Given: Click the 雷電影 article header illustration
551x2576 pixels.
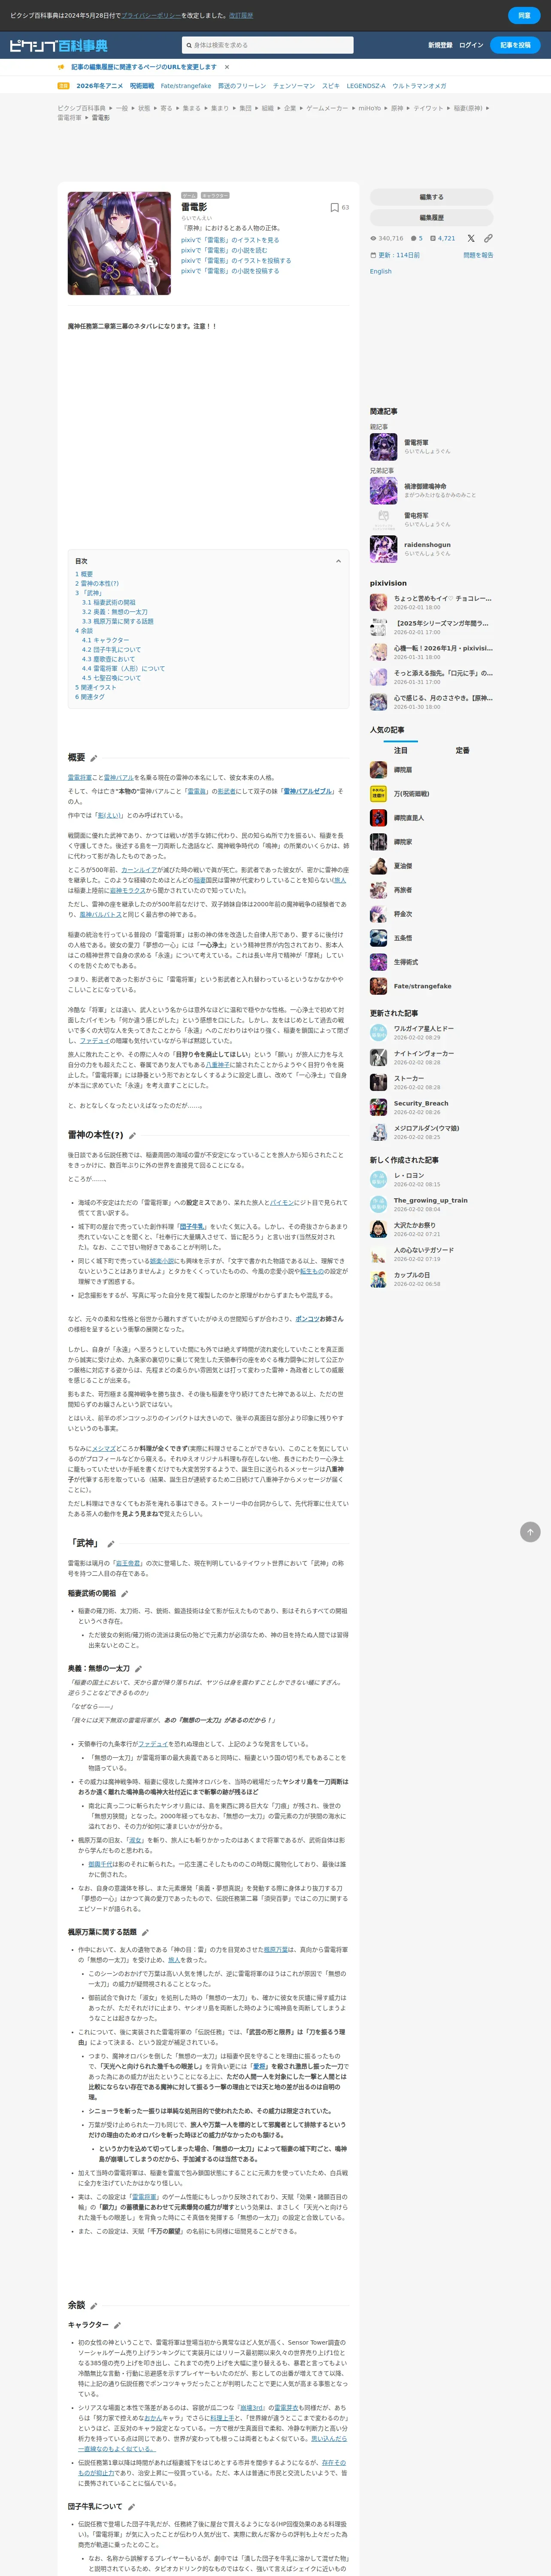Looking at the screenshot, I should coord(119,243).
